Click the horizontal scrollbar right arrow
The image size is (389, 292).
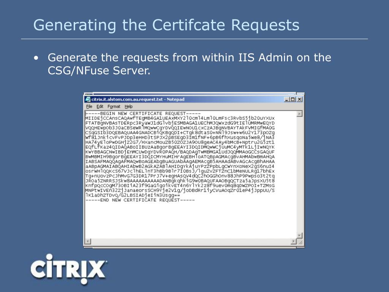pos(294,241)
